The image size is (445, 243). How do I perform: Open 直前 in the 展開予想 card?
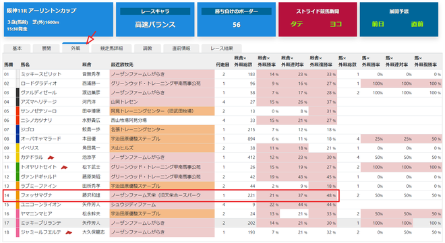pos(417,24)
